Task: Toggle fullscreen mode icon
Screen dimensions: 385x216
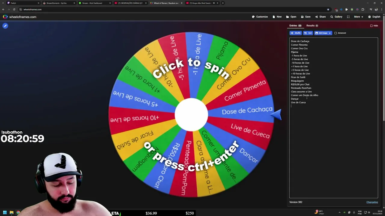Action: click(x=348, y=17)
